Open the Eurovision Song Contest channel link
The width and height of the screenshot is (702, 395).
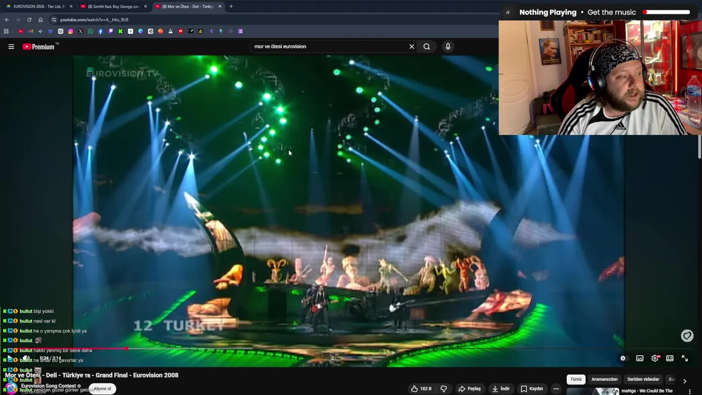[48, 386]
